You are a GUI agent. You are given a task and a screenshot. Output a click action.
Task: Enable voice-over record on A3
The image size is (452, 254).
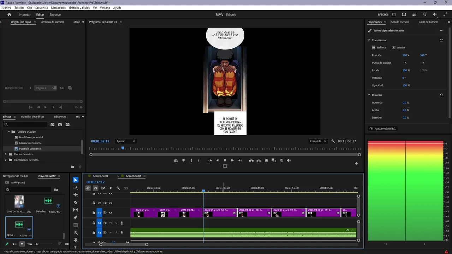coord(122,223)
